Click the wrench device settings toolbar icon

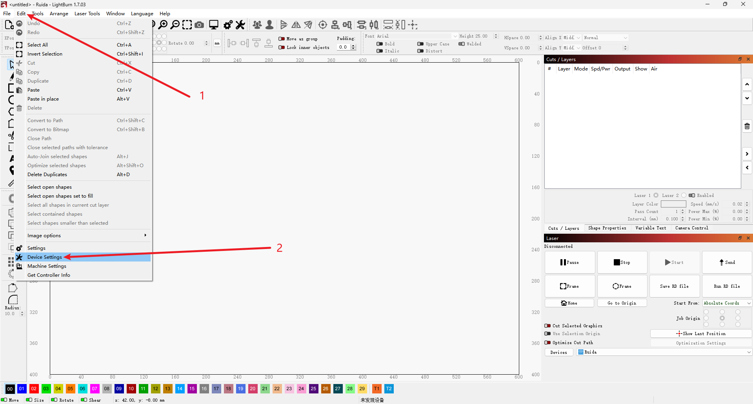tap(240, 25)
